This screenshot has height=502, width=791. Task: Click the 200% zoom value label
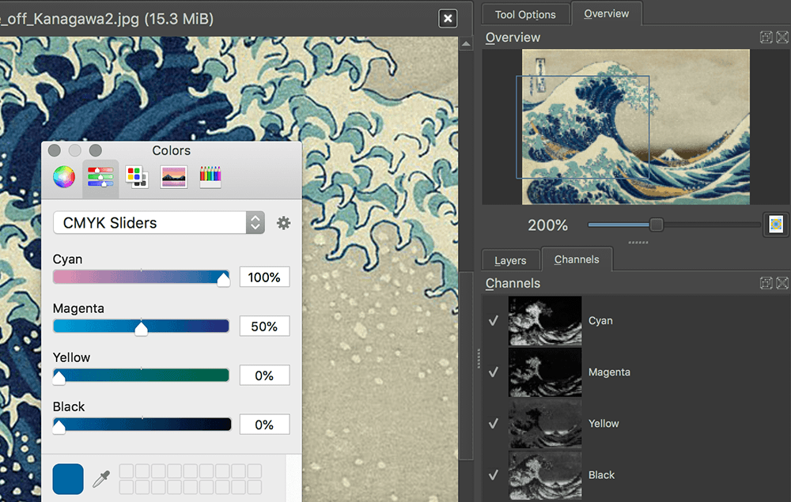[548, 225]
